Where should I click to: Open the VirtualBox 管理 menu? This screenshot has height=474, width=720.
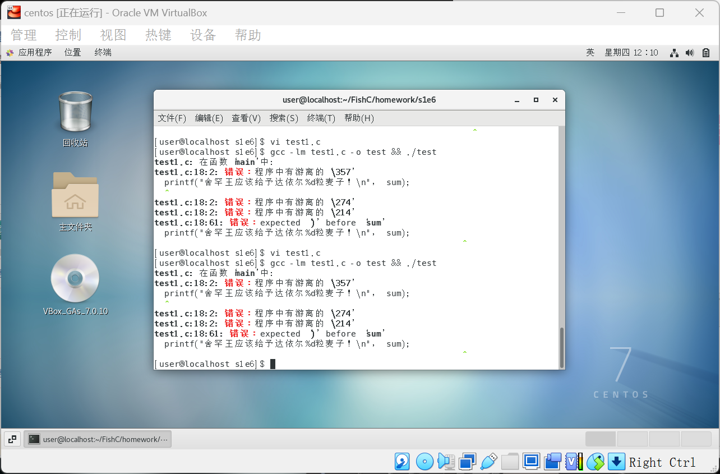24,35
